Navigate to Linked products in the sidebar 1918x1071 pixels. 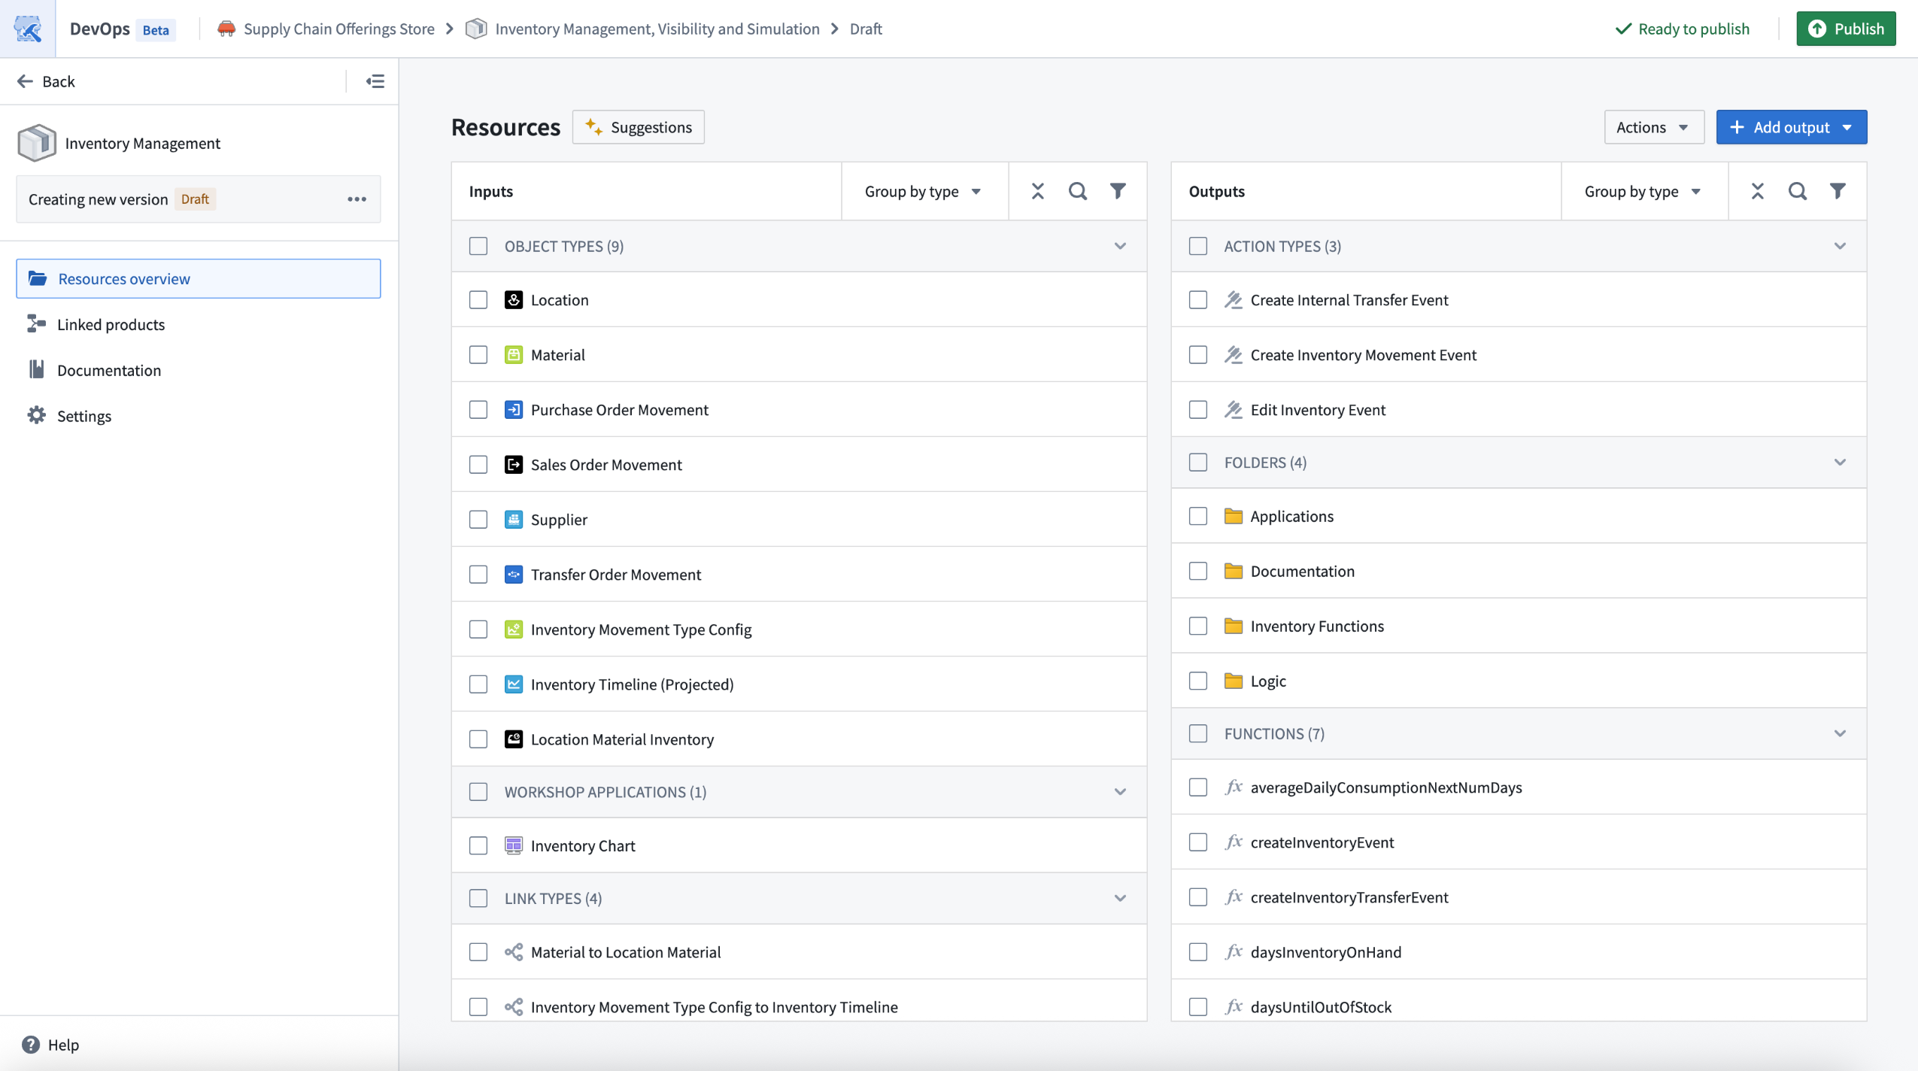(x=111, y=324)
